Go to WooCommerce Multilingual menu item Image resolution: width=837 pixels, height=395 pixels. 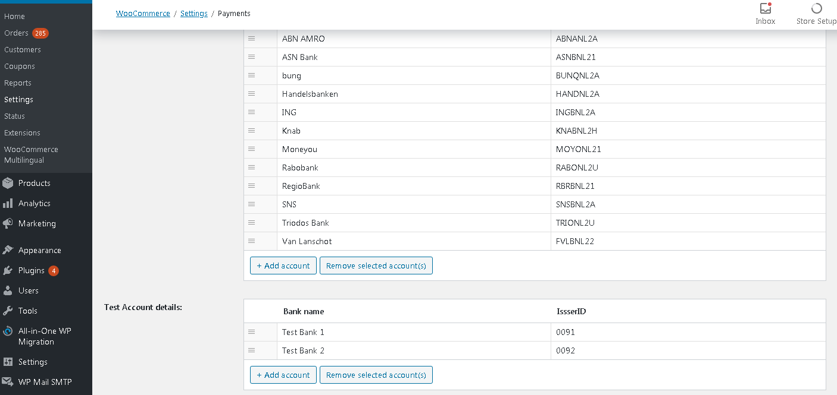click(31, 155)
